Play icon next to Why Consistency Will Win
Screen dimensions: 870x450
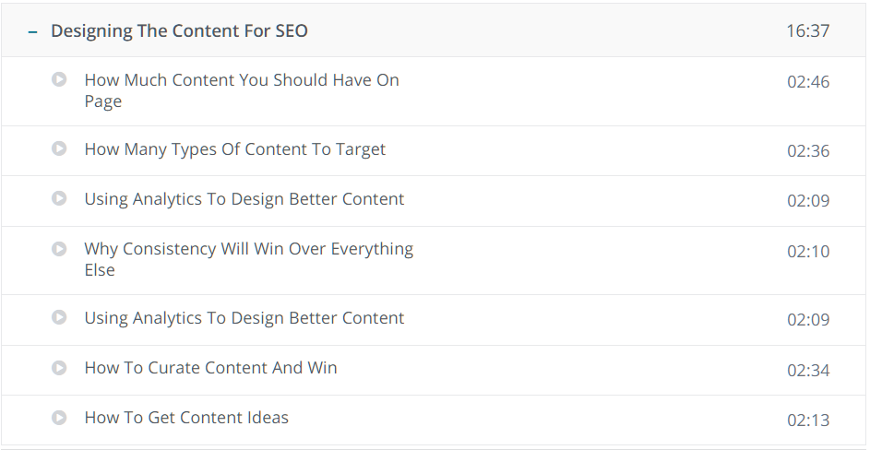59,249
